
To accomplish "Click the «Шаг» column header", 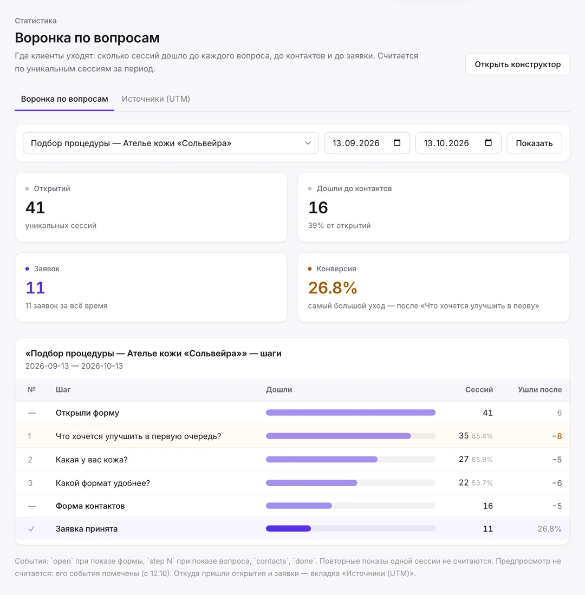I will pos(63,390).
